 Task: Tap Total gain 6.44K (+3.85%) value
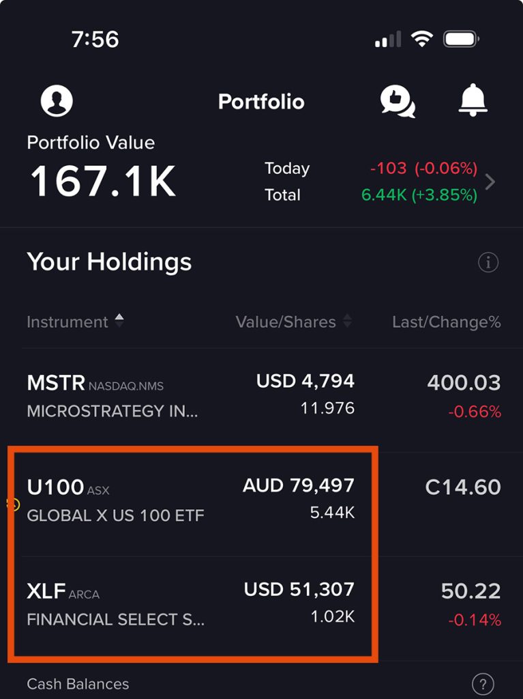pyautogui.click(x=419, y=195)
